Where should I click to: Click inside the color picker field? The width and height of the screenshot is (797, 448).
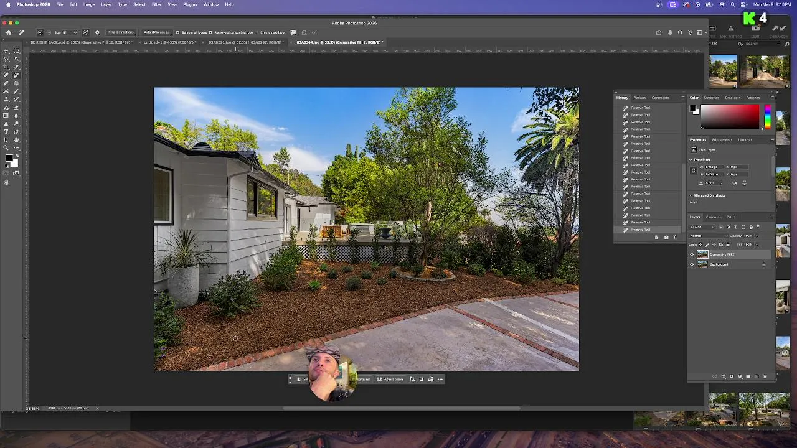tap(730, 117)
